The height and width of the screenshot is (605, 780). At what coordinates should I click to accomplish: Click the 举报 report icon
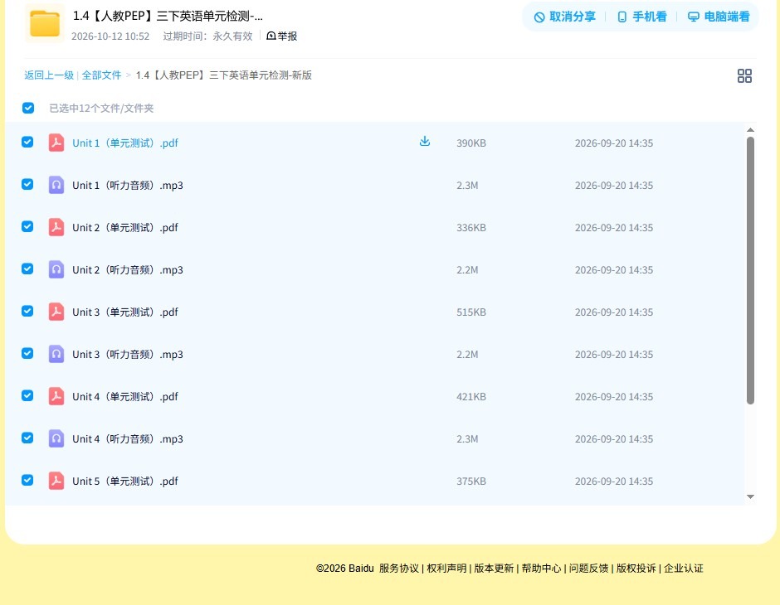click(x=271, y=36)
